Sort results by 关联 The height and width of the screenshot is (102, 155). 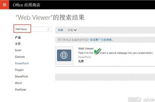tap(60, 30)
